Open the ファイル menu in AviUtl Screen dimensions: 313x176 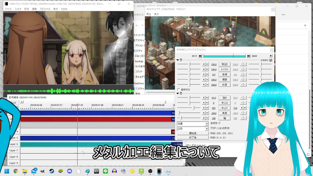coord(8,9)
